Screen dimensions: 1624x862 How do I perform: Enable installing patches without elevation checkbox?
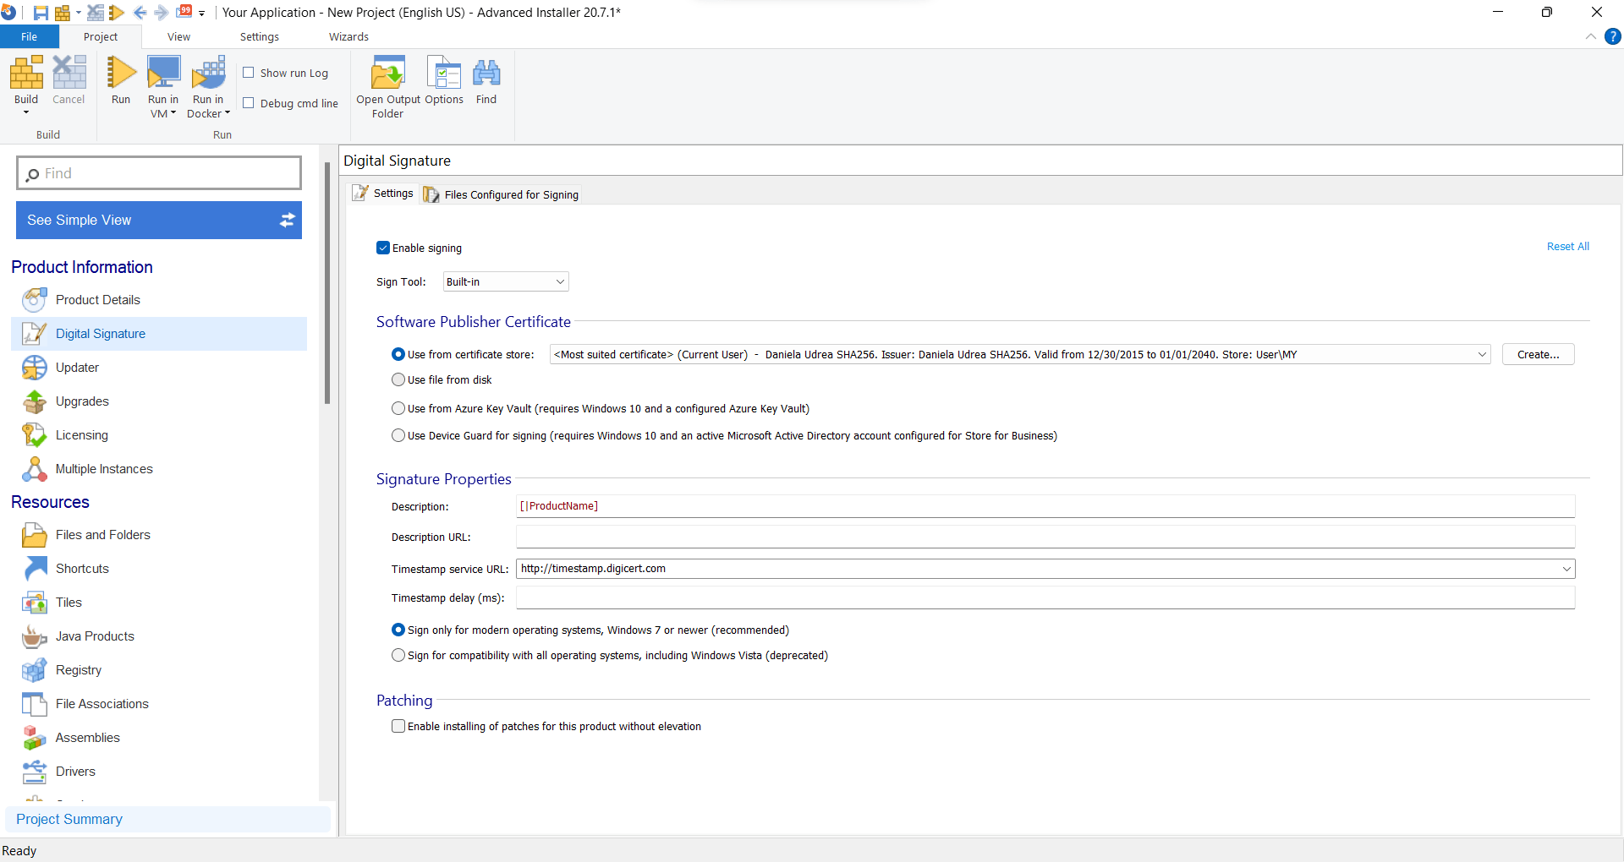(x=398, y=726)
